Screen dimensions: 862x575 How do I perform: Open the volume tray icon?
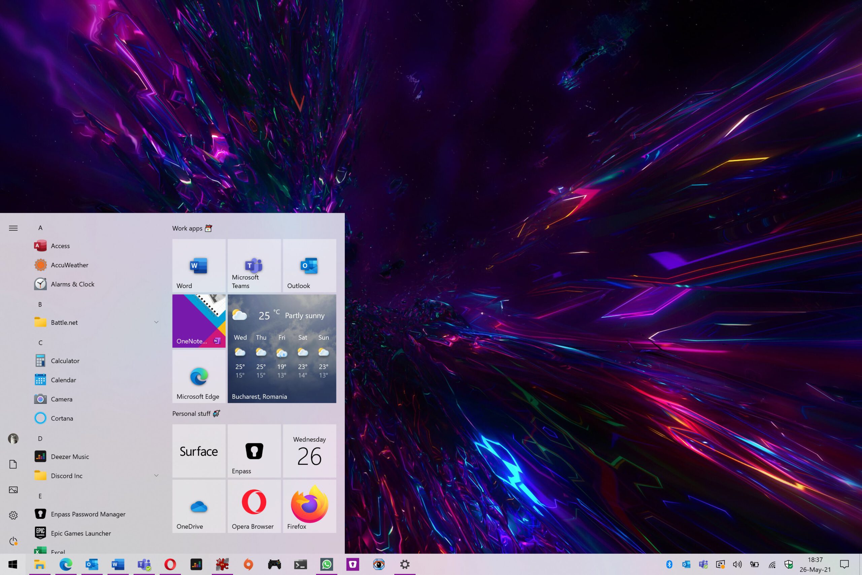737,564
